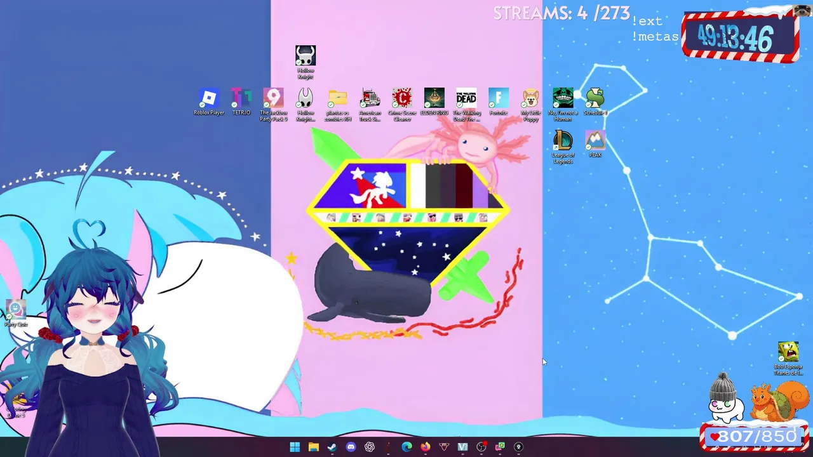Launch the Bob Esponja Titanes shortcut

pos(788,359)
